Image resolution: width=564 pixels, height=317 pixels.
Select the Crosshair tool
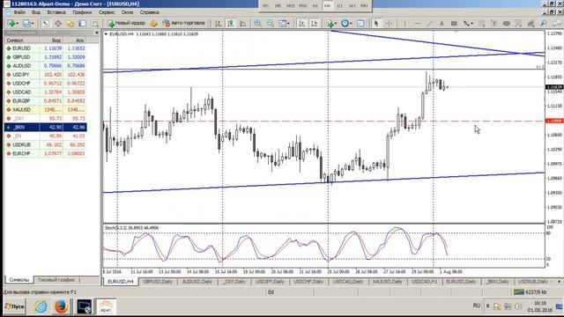(389, 24)
